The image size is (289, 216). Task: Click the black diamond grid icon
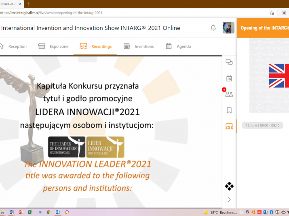point(229,186)
